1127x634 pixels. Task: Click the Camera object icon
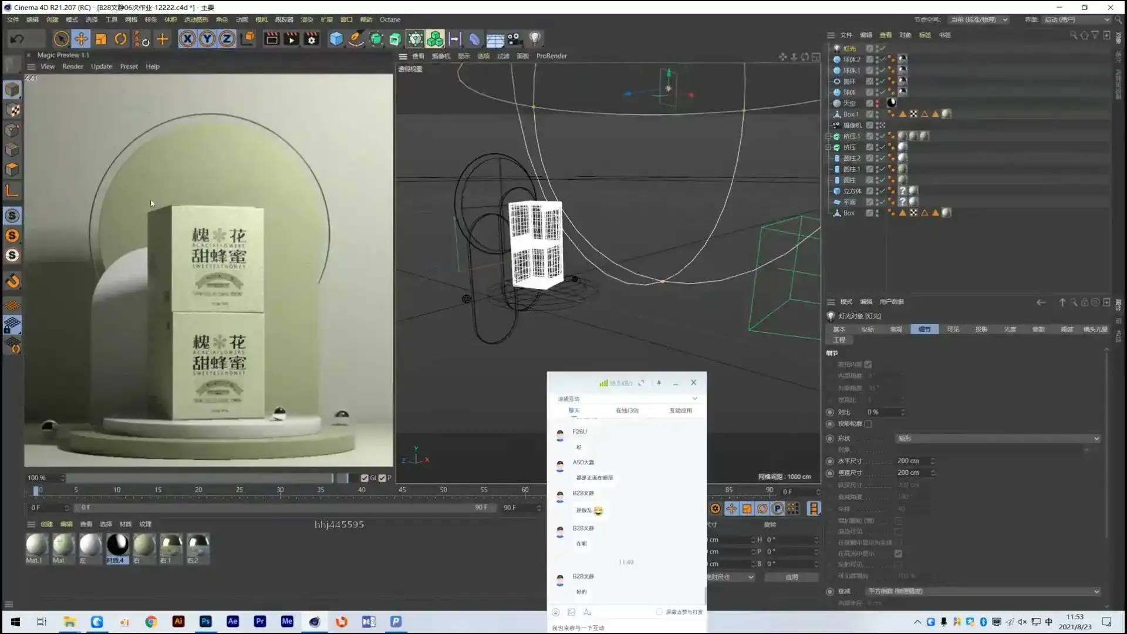click(x=514, y=39)
